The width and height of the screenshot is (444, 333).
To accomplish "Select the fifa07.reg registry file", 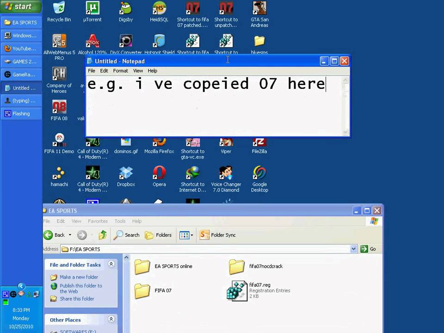I will 258,290.
